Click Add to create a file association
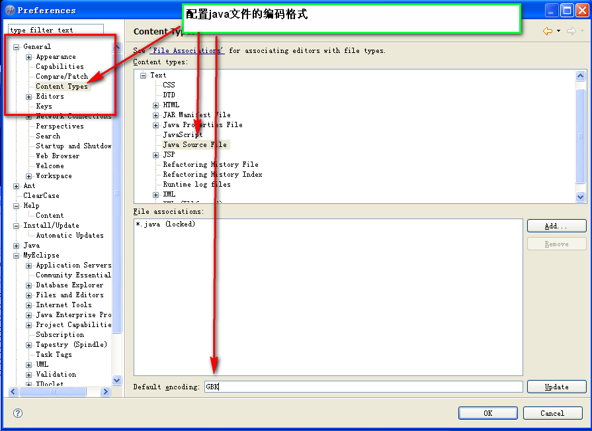 click(x=556, y=225)
